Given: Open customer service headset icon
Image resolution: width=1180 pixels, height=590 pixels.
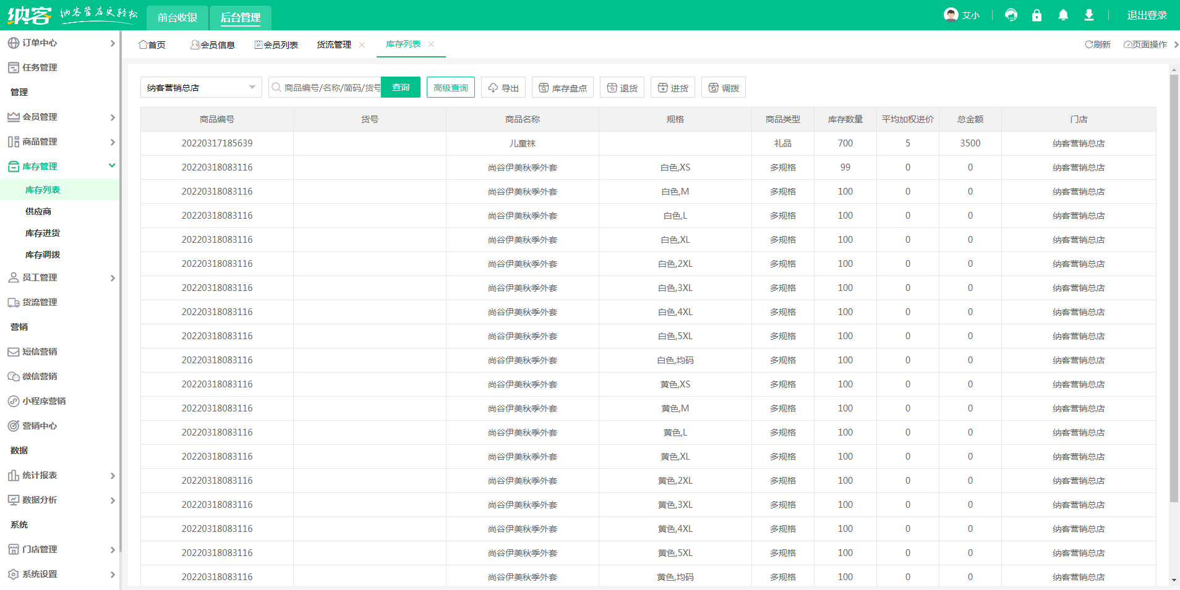Looking at the screenshot, I should point(1011,15).
